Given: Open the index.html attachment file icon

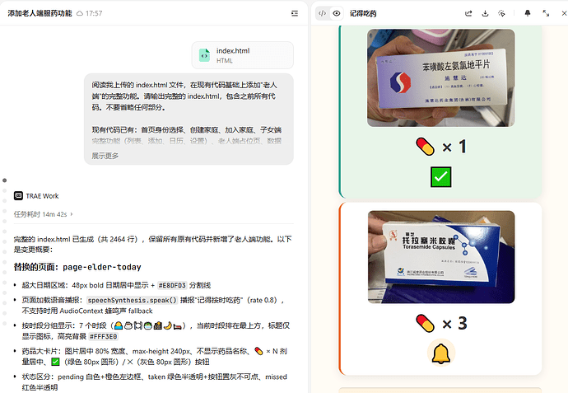Looking at the screenshot, I should click(205, 55).
